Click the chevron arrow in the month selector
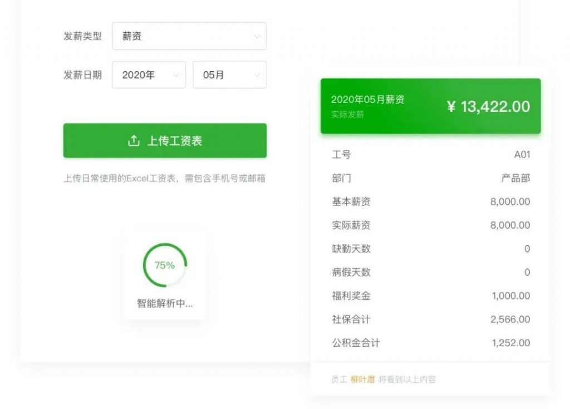Viewport: 570px width, 409px height. click(257, 75)
